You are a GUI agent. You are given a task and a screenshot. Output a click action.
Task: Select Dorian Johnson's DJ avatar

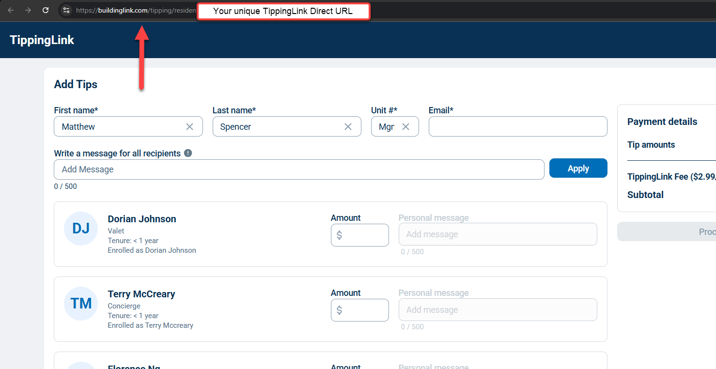81,228
